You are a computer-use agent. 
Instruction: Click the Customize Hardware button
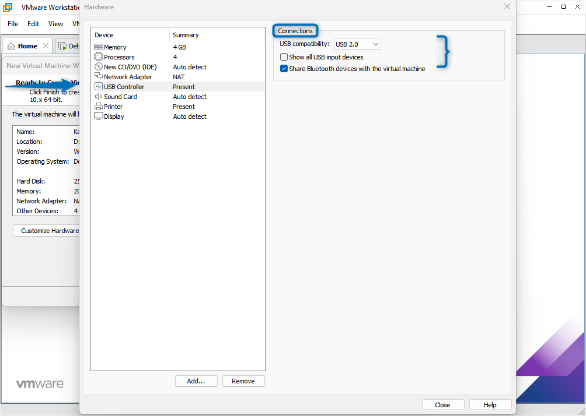pyautogui.click(x=47, y=230)
